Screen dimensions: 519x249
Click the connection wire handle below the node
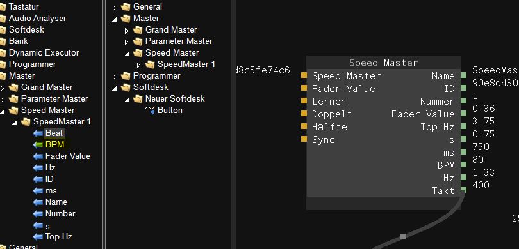click(402, 236)
